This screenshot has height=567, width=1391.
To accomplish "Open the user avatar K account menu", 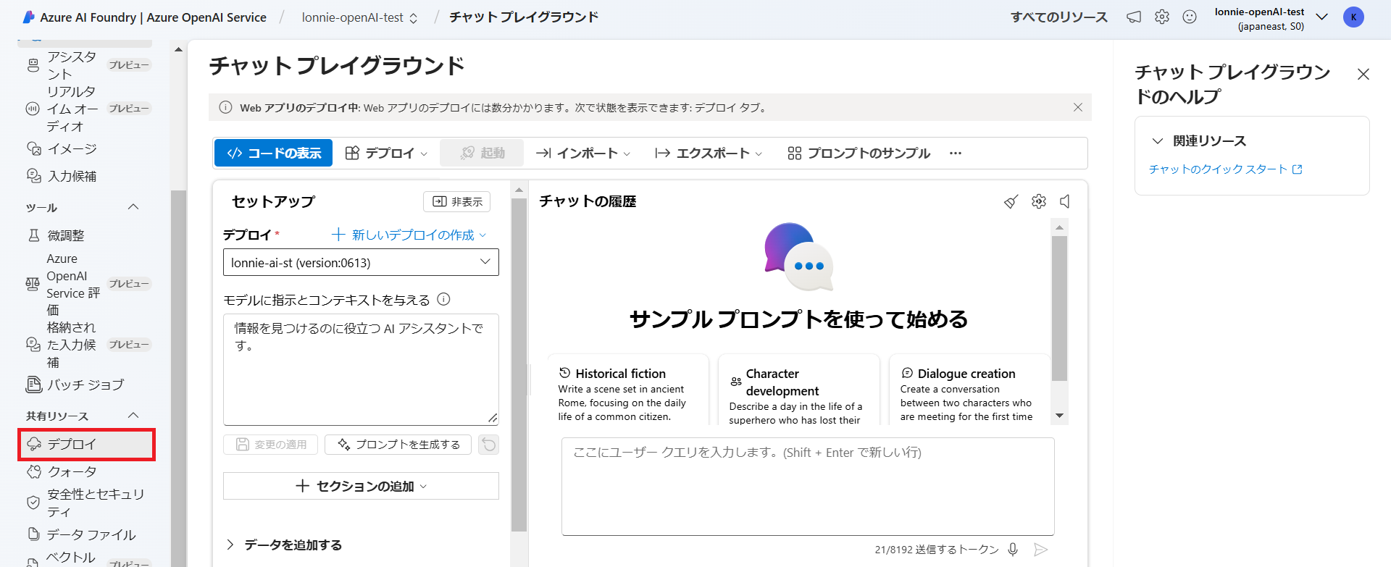I will click(1353, 17).
